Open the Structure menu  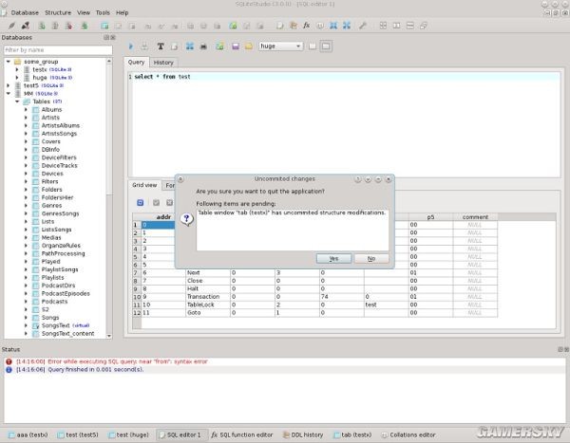58,12
